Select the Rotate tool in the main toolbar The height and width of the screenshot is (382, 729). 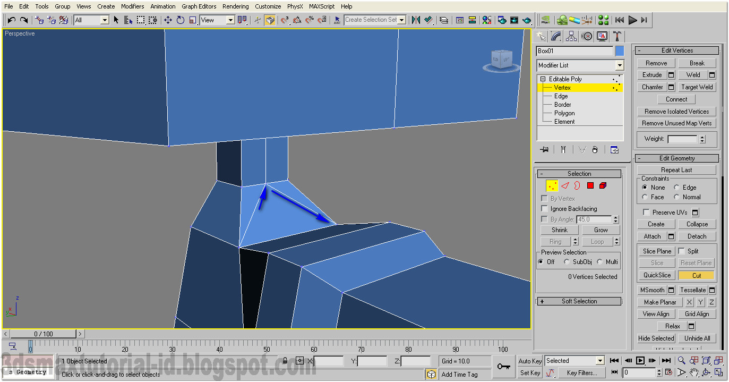coord(181,20)
